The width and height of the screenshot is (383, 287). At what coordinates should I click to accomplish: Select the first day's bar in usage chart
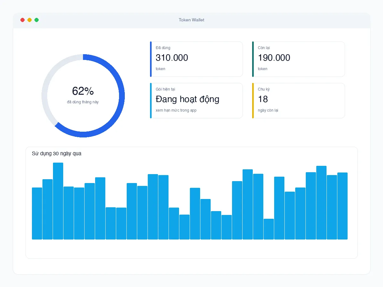[x=37, y=213]
